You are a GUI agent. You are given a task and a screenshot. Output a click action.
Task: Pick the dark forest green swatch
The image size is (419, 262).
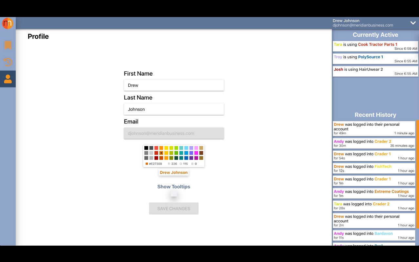click(176, 158)
